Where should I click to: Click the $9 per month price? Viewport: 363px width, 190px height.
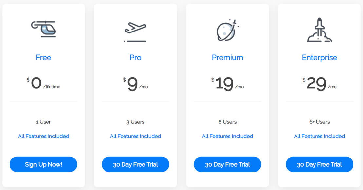(x=135, y=84)
